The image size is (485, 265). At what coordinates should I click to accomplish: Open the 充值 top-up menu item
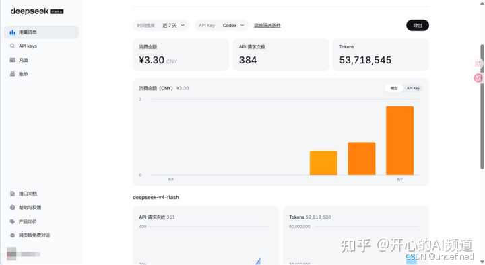[x=42, y=60]
